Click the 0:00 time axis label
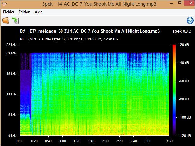195x146 pixels. click(20, 141)
